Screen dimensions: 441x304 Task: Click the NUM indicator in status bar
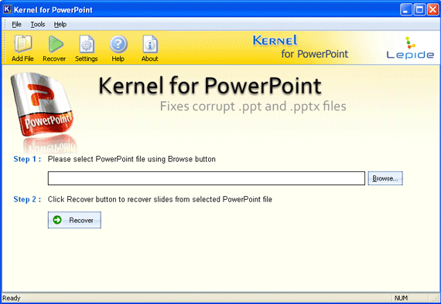401,298
